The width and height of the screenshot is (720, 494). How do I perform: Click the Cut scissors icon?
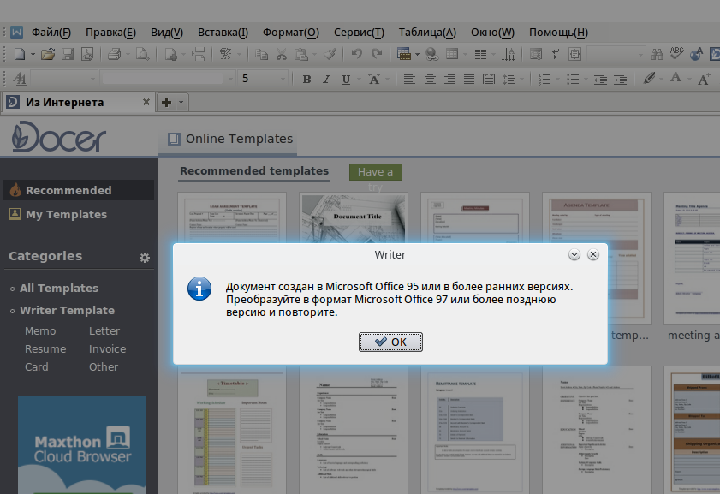click(x=282, y=54)
